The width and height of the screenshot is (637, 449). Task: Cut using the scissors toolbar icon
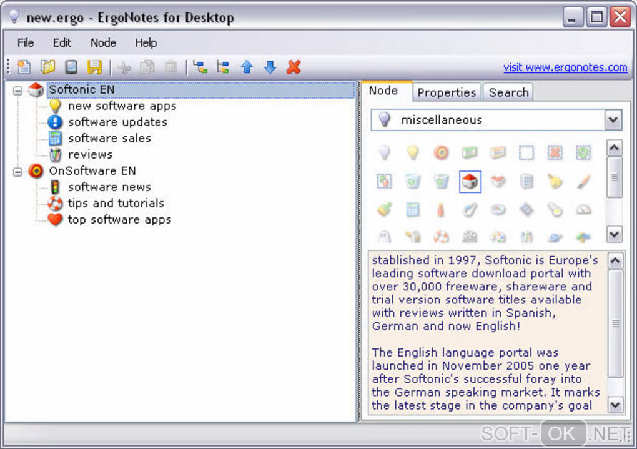pyautogui.click(x=124, y=67)
